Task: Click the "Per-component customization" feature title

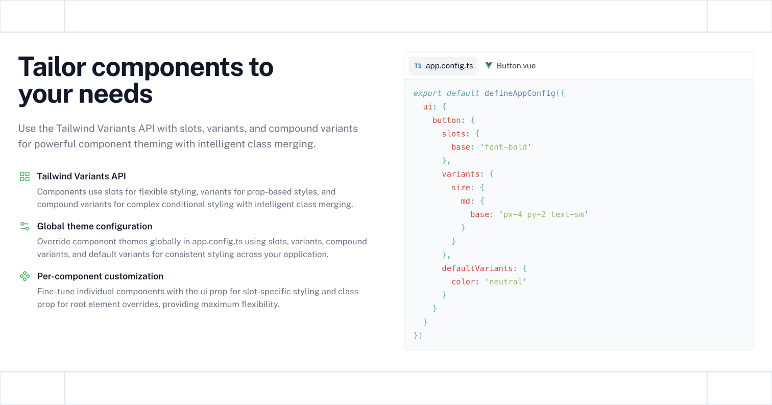Action: click(x=100, y=276)
